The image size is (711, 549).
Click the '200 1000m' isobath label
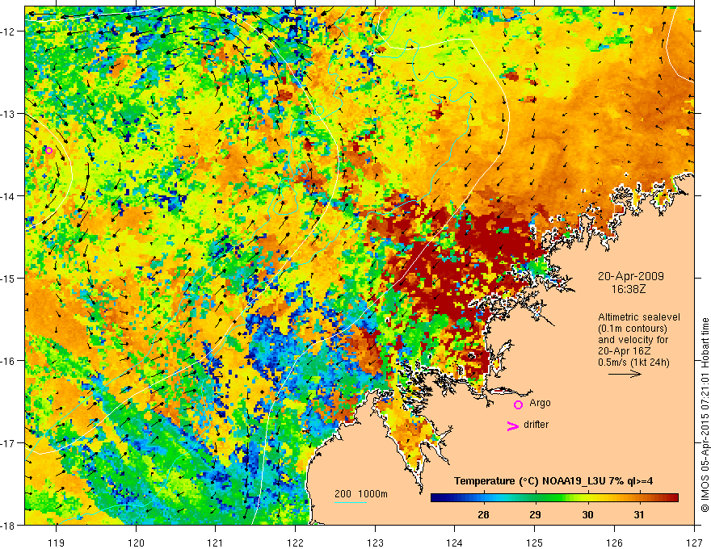[x=361, y=494]
